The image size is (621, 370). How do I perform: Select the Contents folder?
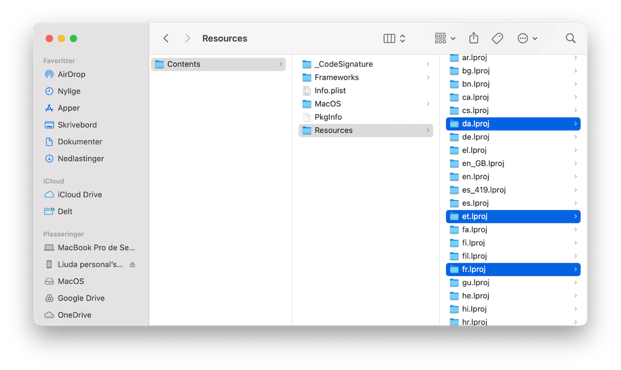(218, 64)
